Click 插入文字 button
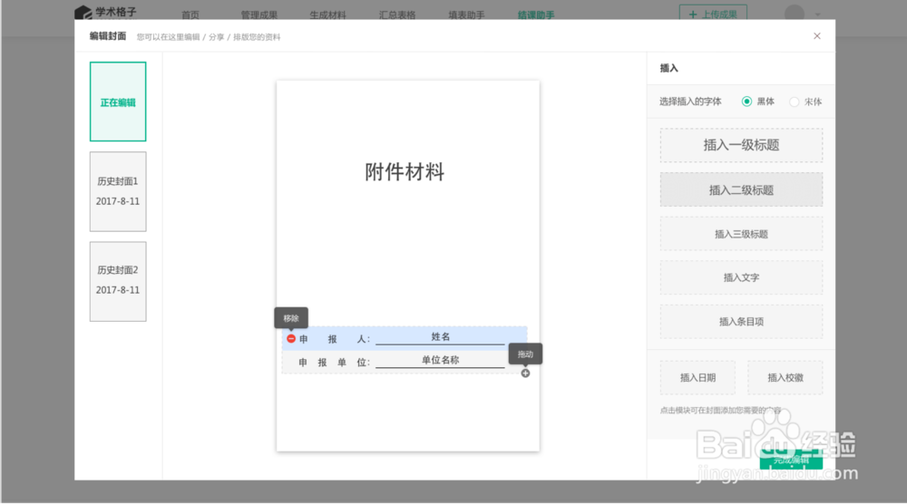The width and height of the screenshot is (907, 504). (741, 278)
